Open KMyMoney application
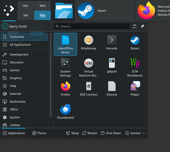The image size is (170, 152). (x=89, y=43)
